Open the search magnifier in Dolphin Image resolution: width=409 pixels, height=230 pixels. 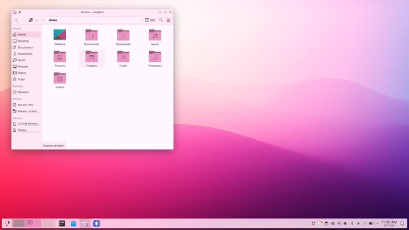161,20
